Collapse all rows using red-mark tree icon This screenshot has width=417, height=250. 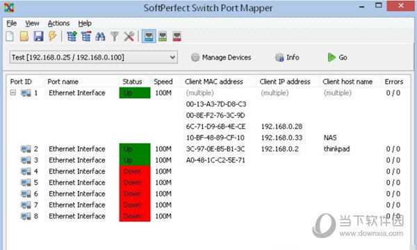click(86, 36)
